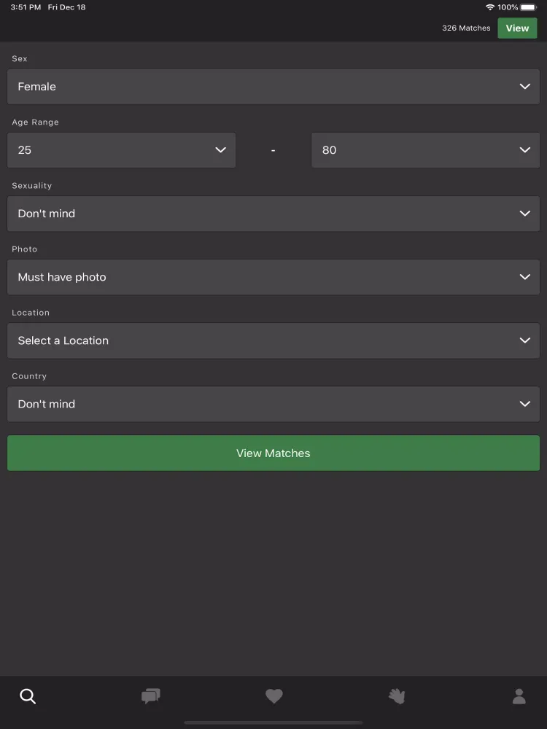This screenshot has width=547, height=729.
Task: Open the messages chat bubble tab
Action: pos(150,696)
